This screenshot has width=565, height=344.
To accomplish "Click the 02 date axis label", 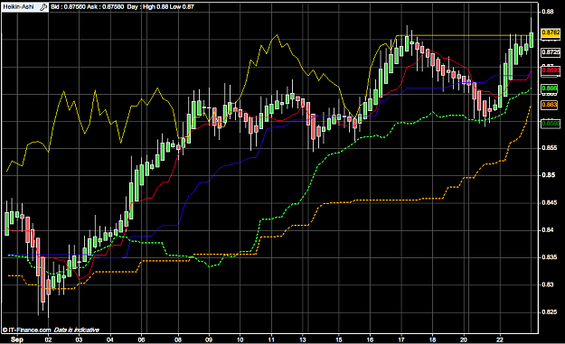I will click(48, 339).
